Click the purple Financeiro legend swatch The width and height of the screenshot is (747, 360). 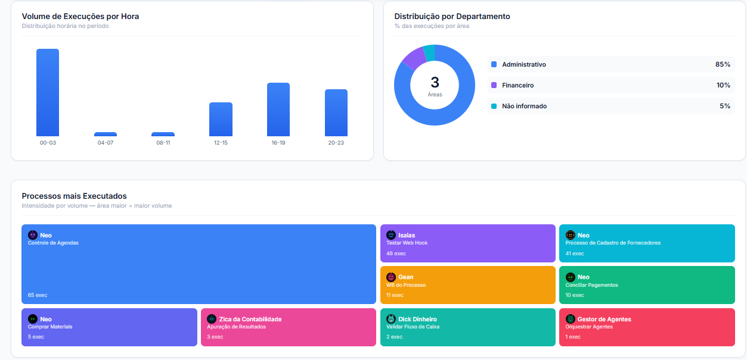pyautogui.click(x=494, y=85)
